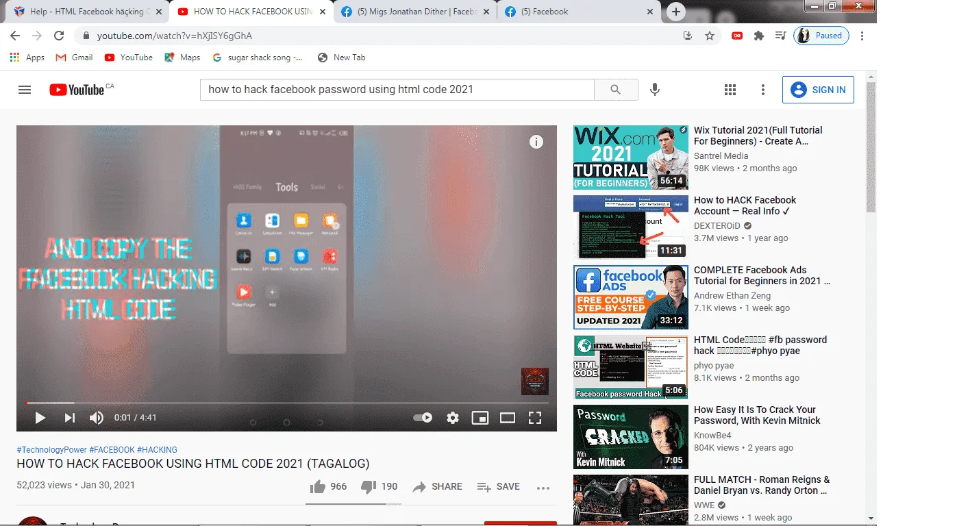
Task: Install app icon in address bar
Action: (688, 36)
